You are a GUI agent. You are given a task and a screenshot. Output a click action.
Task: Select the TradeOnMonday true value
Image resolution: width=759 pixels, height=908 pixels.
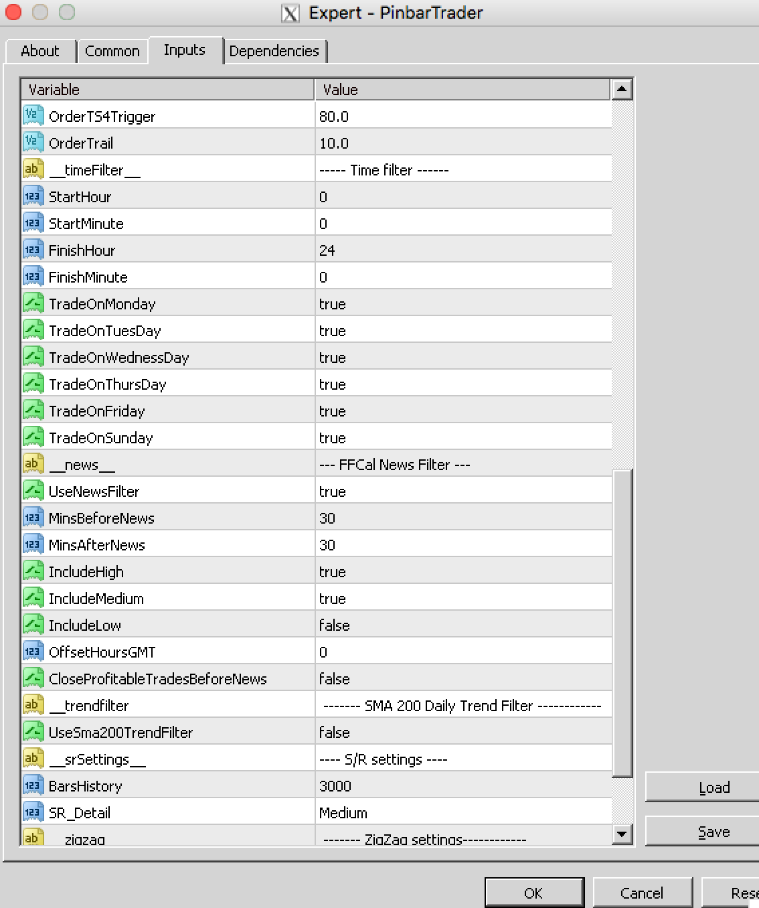point(333,304)
